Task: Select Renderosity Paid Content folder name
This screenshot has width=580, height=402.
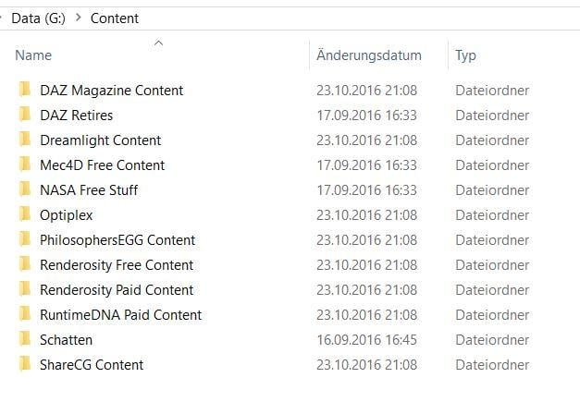Action: [x=117, y=290]
